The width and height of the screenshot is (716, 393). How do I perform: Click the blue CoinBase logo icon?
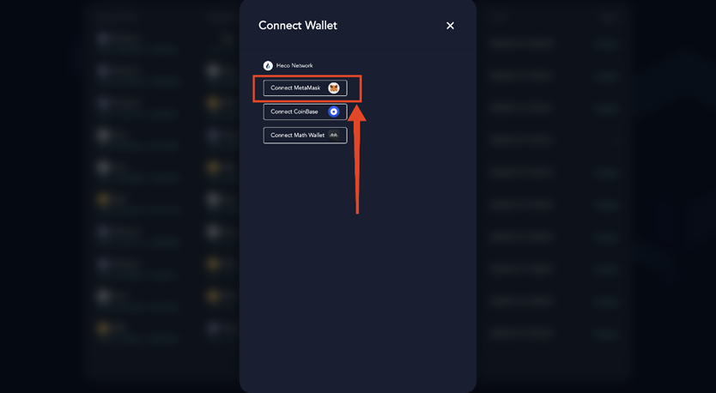[x=334, y=112]
